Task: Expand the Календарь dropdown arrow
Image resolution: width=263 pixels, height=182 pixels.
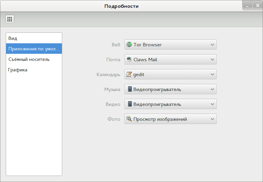Action: click(x=212, y=74)
